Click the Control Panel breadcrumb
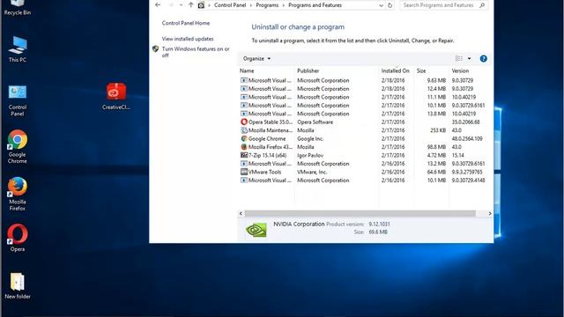The height and width of the screenshot is (317, 564). pos(230,5)
